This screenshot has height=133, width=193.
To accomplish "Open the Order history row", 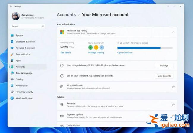I will point(117,125).
